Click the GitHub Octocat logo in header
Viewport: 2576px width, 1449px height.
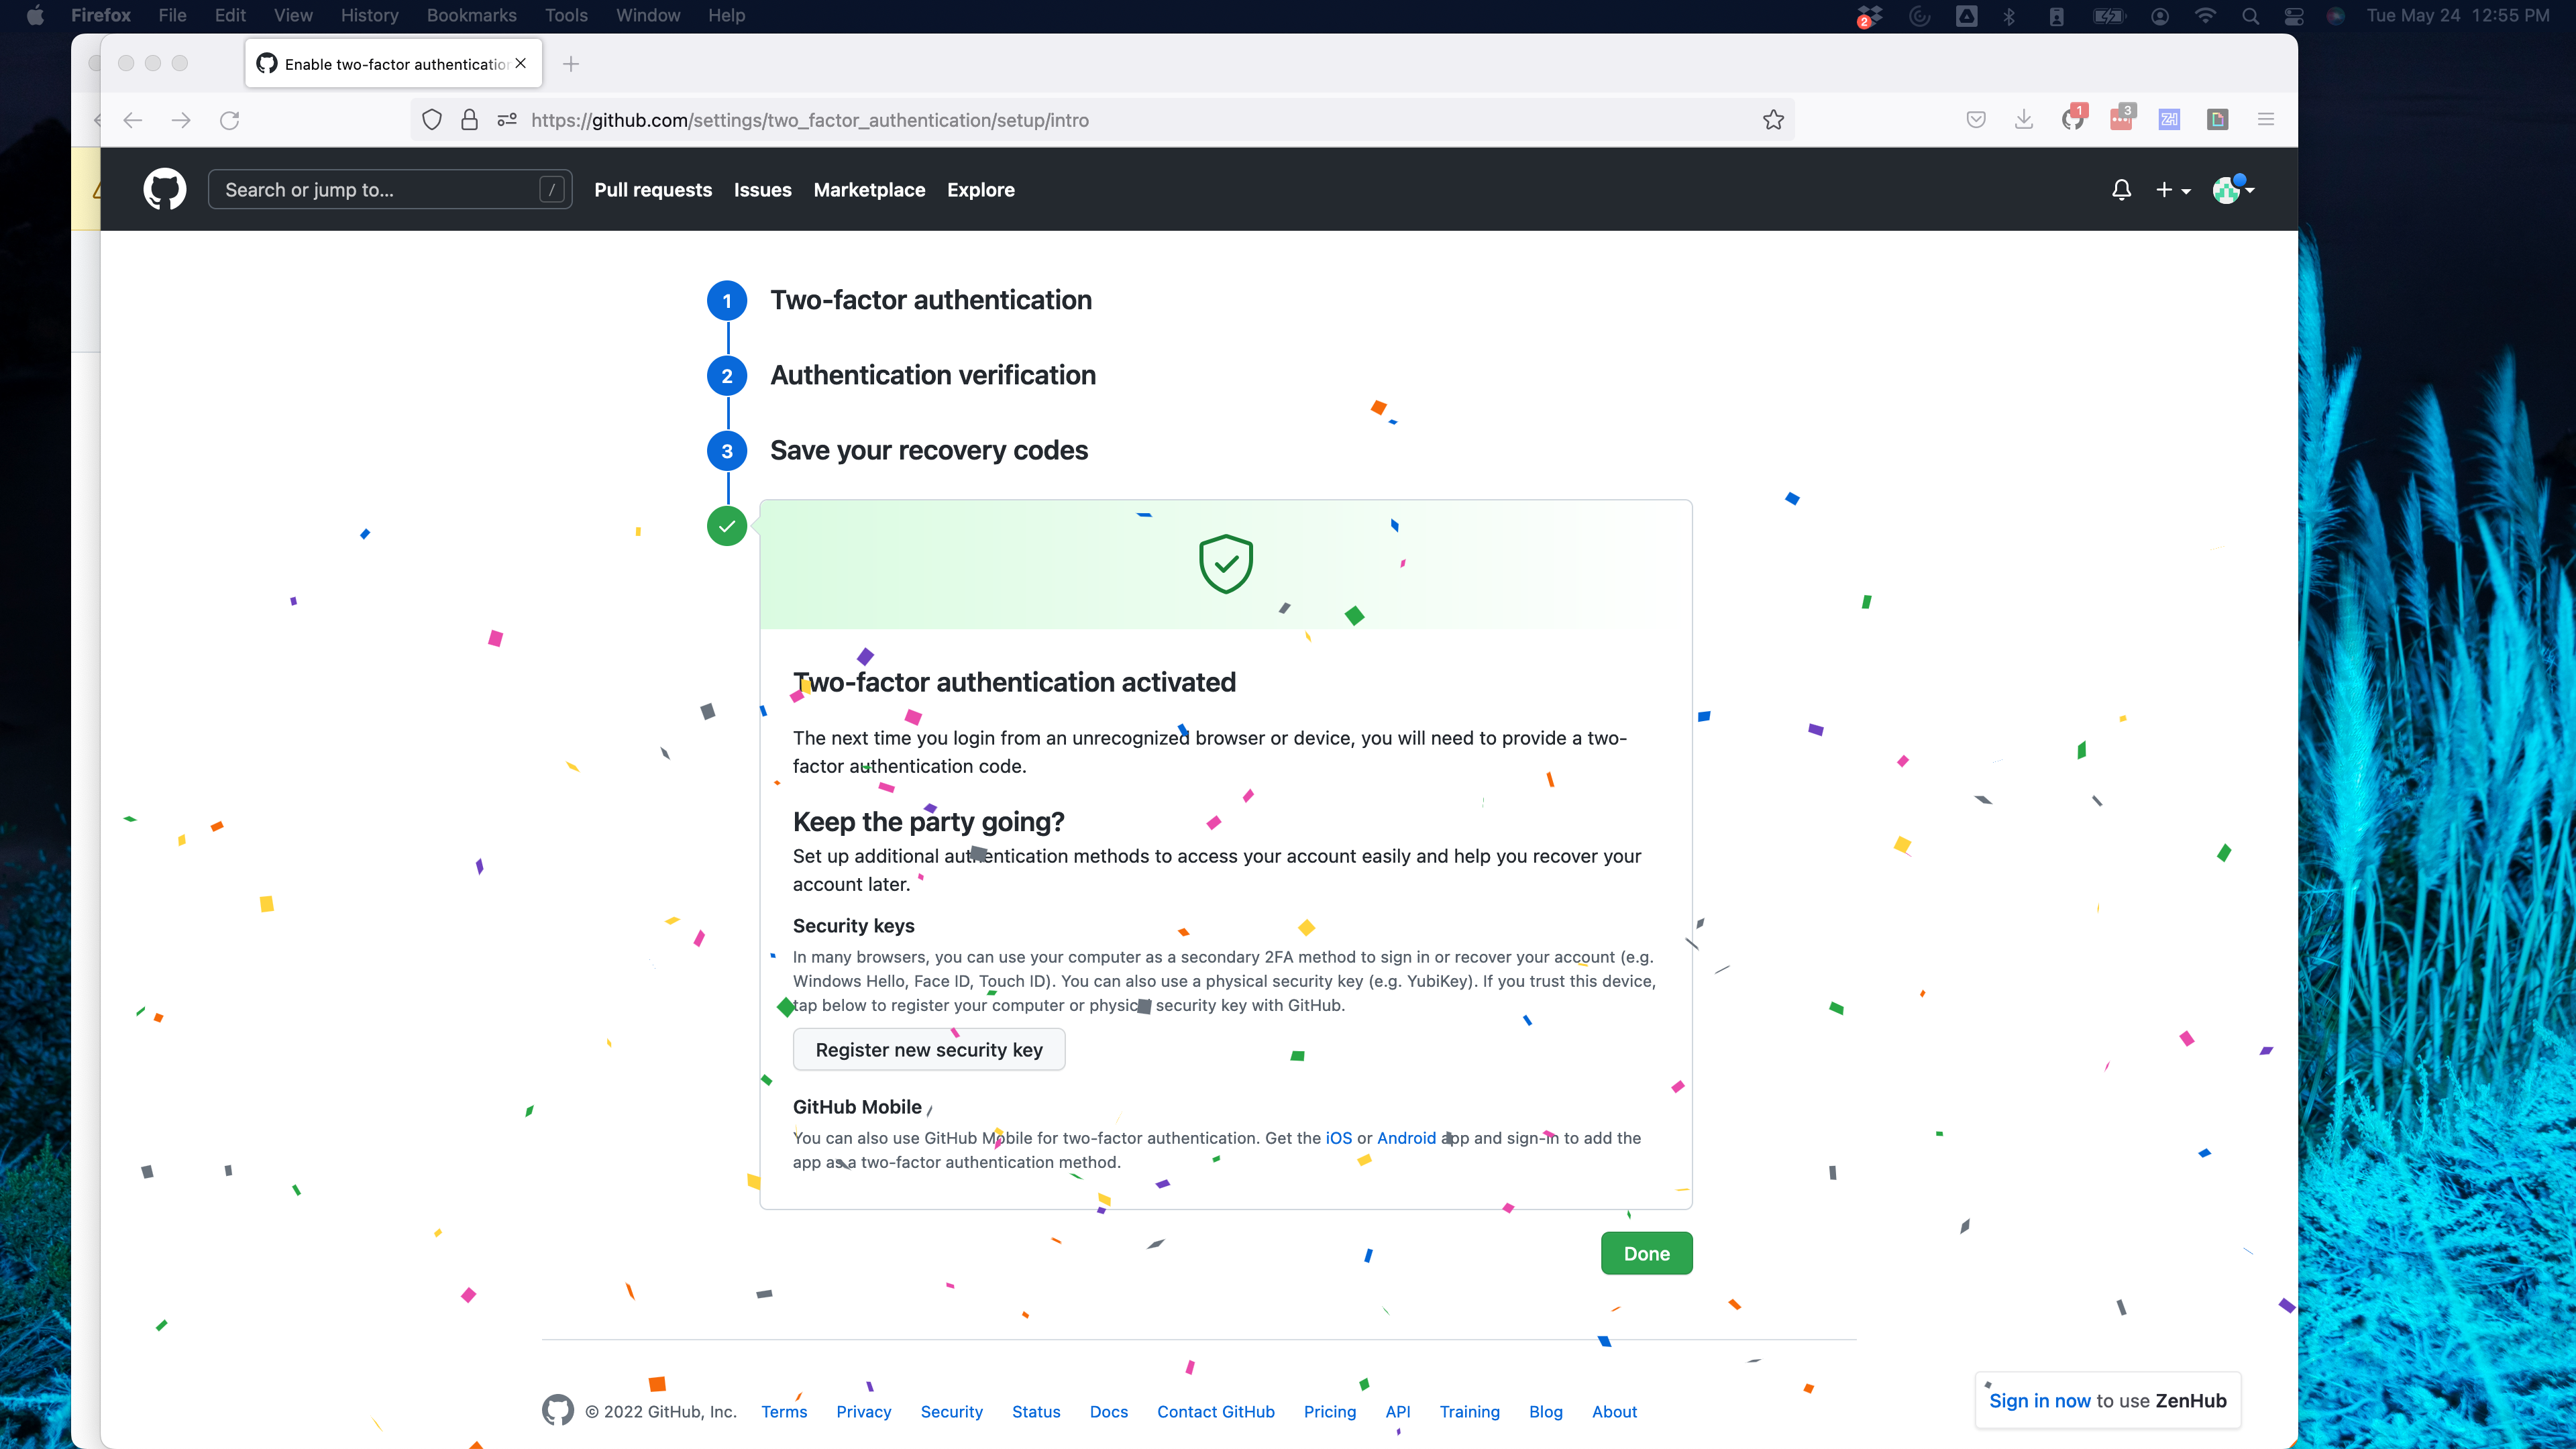click(165, 189)
